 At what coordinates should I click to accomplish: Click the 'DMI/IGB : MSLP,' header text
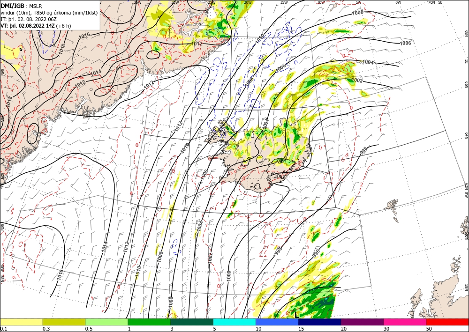coord(22,6)
